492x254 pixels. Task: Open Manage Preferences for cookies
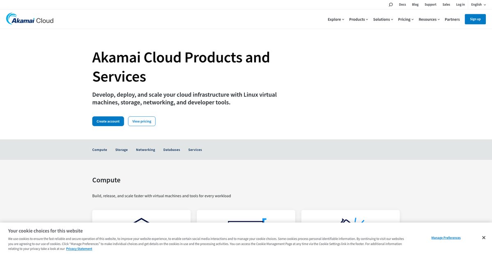446,238
